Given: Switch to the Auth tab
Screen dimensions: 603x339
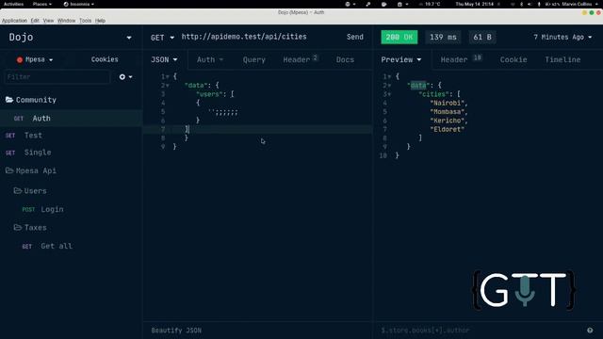Looking at the screenshot, I should (x=209, y=60).
